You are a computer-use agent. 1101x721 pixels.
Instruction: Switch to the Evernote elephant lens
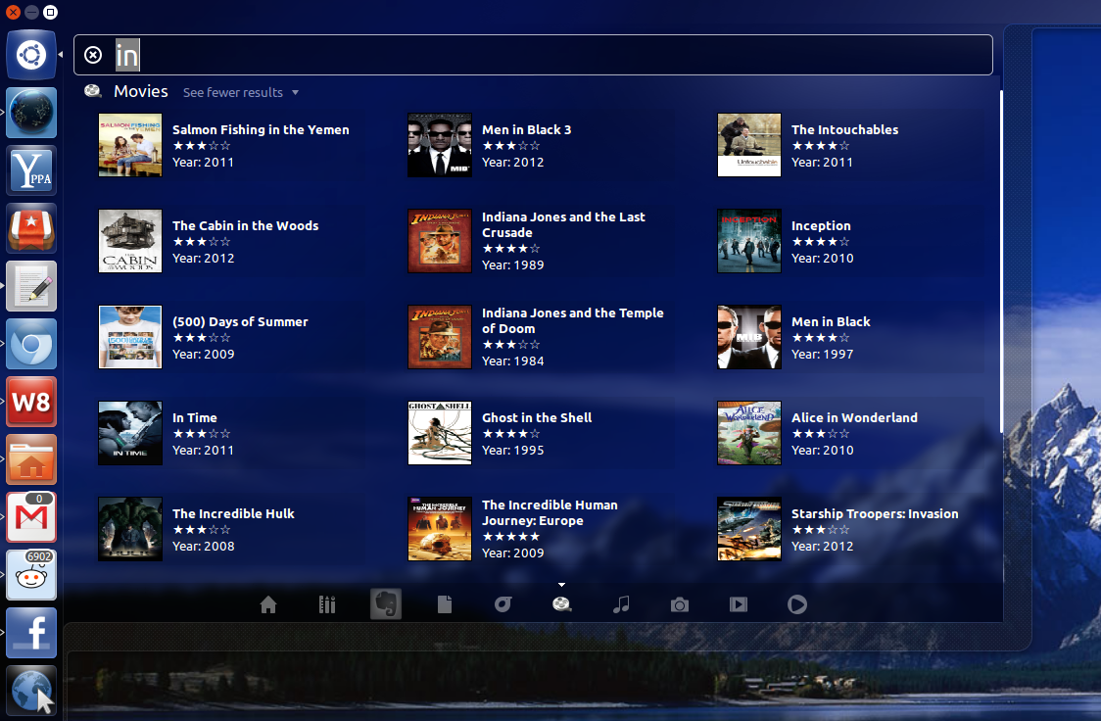pos(386,603)
